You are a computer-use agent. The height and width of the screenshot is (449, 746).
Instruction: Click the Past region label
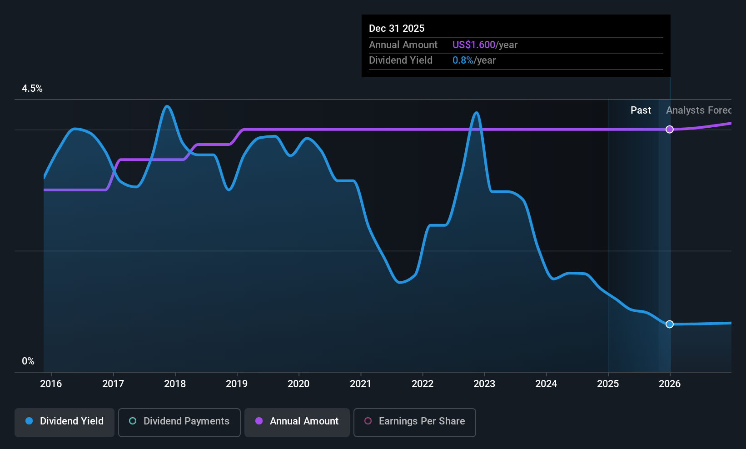pyautogui.click(x=641, y=110)
